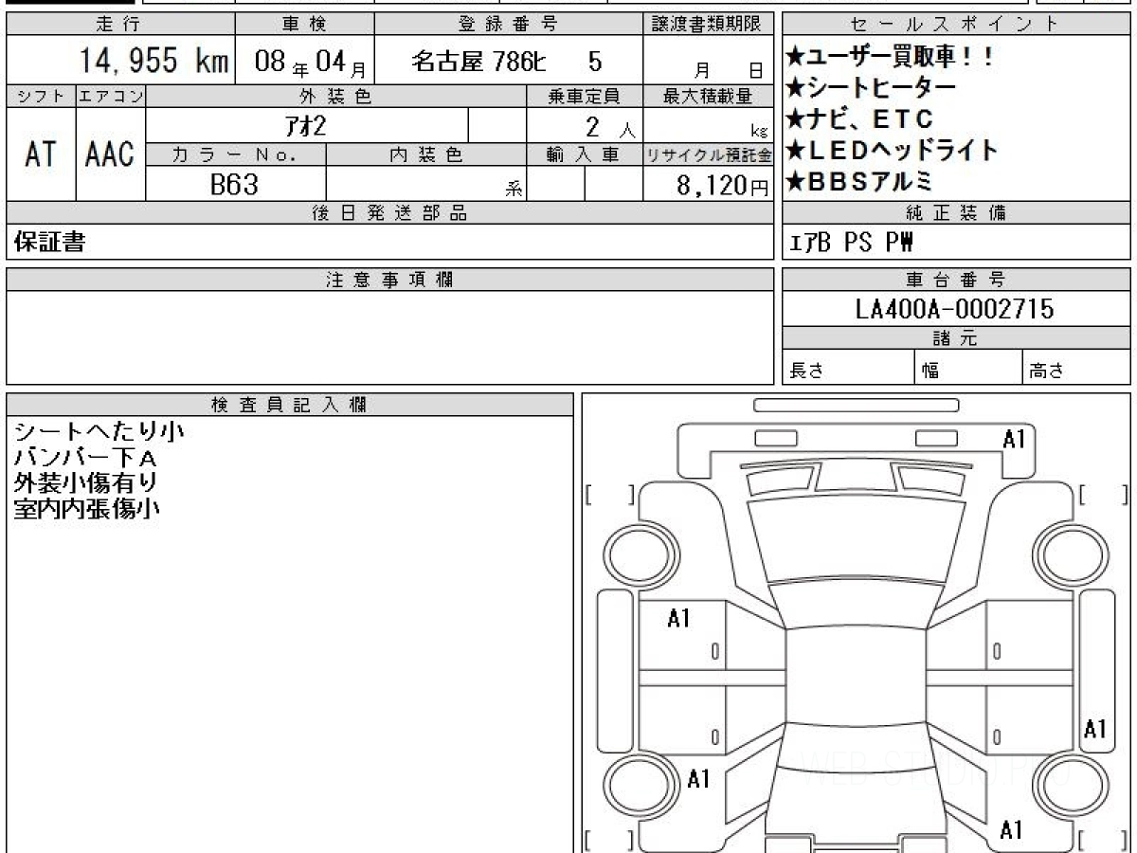
Task: Select inspector note 室内内張傷小
Action: (x=86, y=509)
